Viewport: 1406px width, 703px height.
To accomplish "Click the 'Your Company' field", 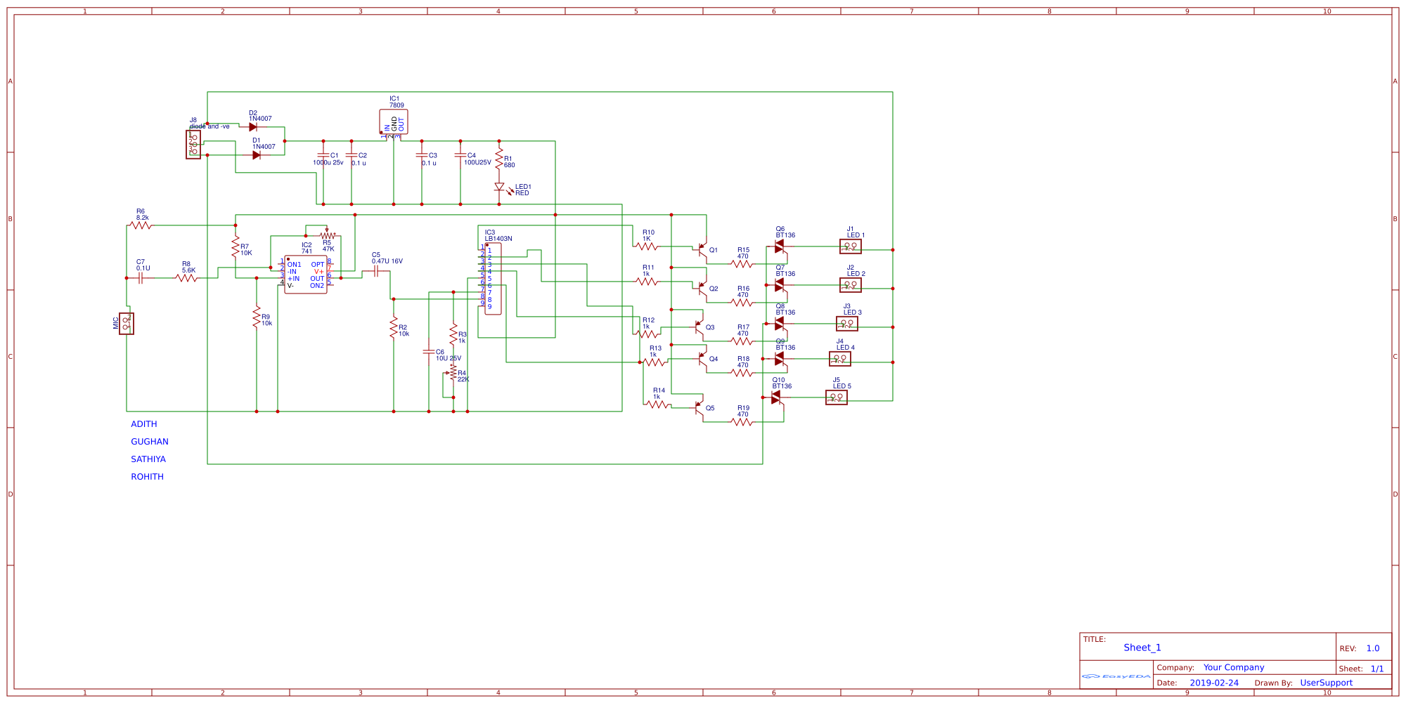I will point(1233,667).
